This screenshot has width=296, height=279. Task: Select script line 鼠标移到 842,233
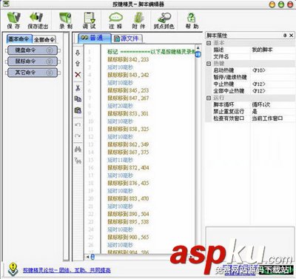[128, 59]
